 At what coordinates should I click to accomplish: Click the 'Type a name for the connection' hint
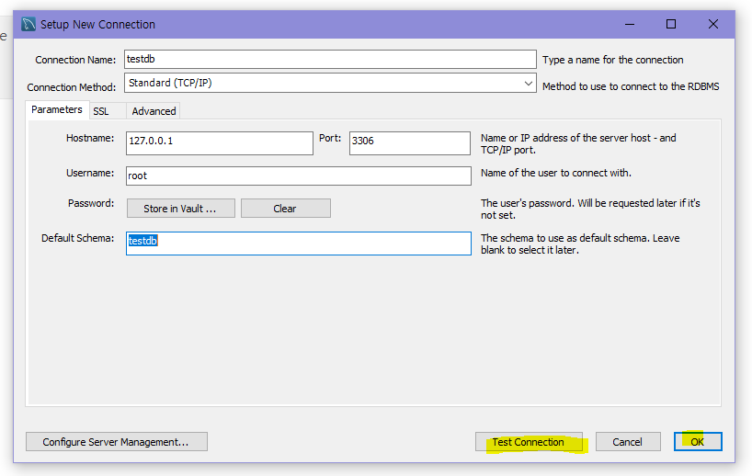[x=613, y=60]
